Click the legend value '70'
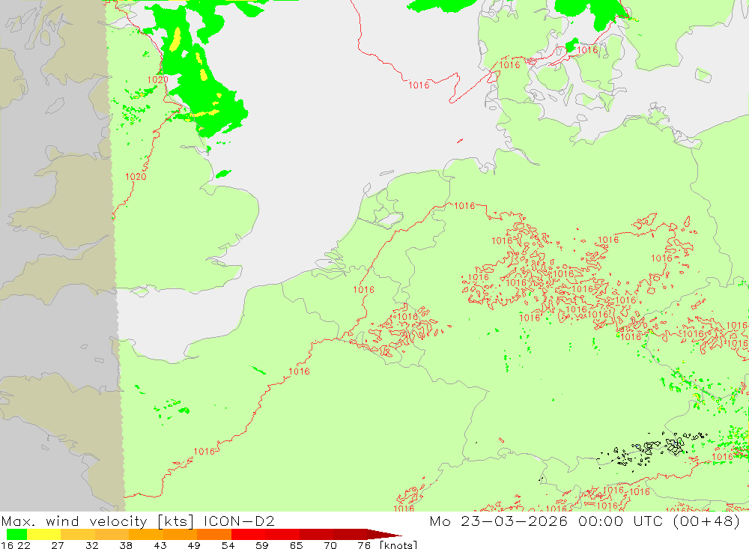 pyautogui.click(x=330, y=545)
